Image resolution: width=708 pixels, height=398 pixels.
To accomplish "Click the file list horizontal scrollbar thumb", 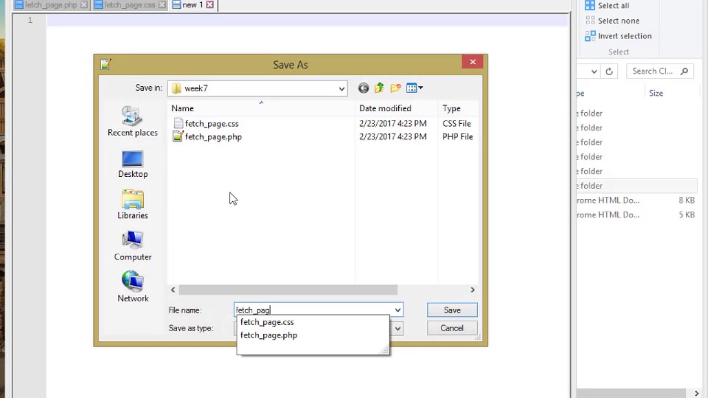I will coord(288,290).
